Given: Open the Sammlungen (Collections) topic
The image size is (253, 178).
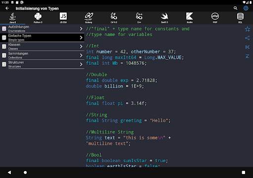Looking at the screenshot, I should click(x=42, y=55).
